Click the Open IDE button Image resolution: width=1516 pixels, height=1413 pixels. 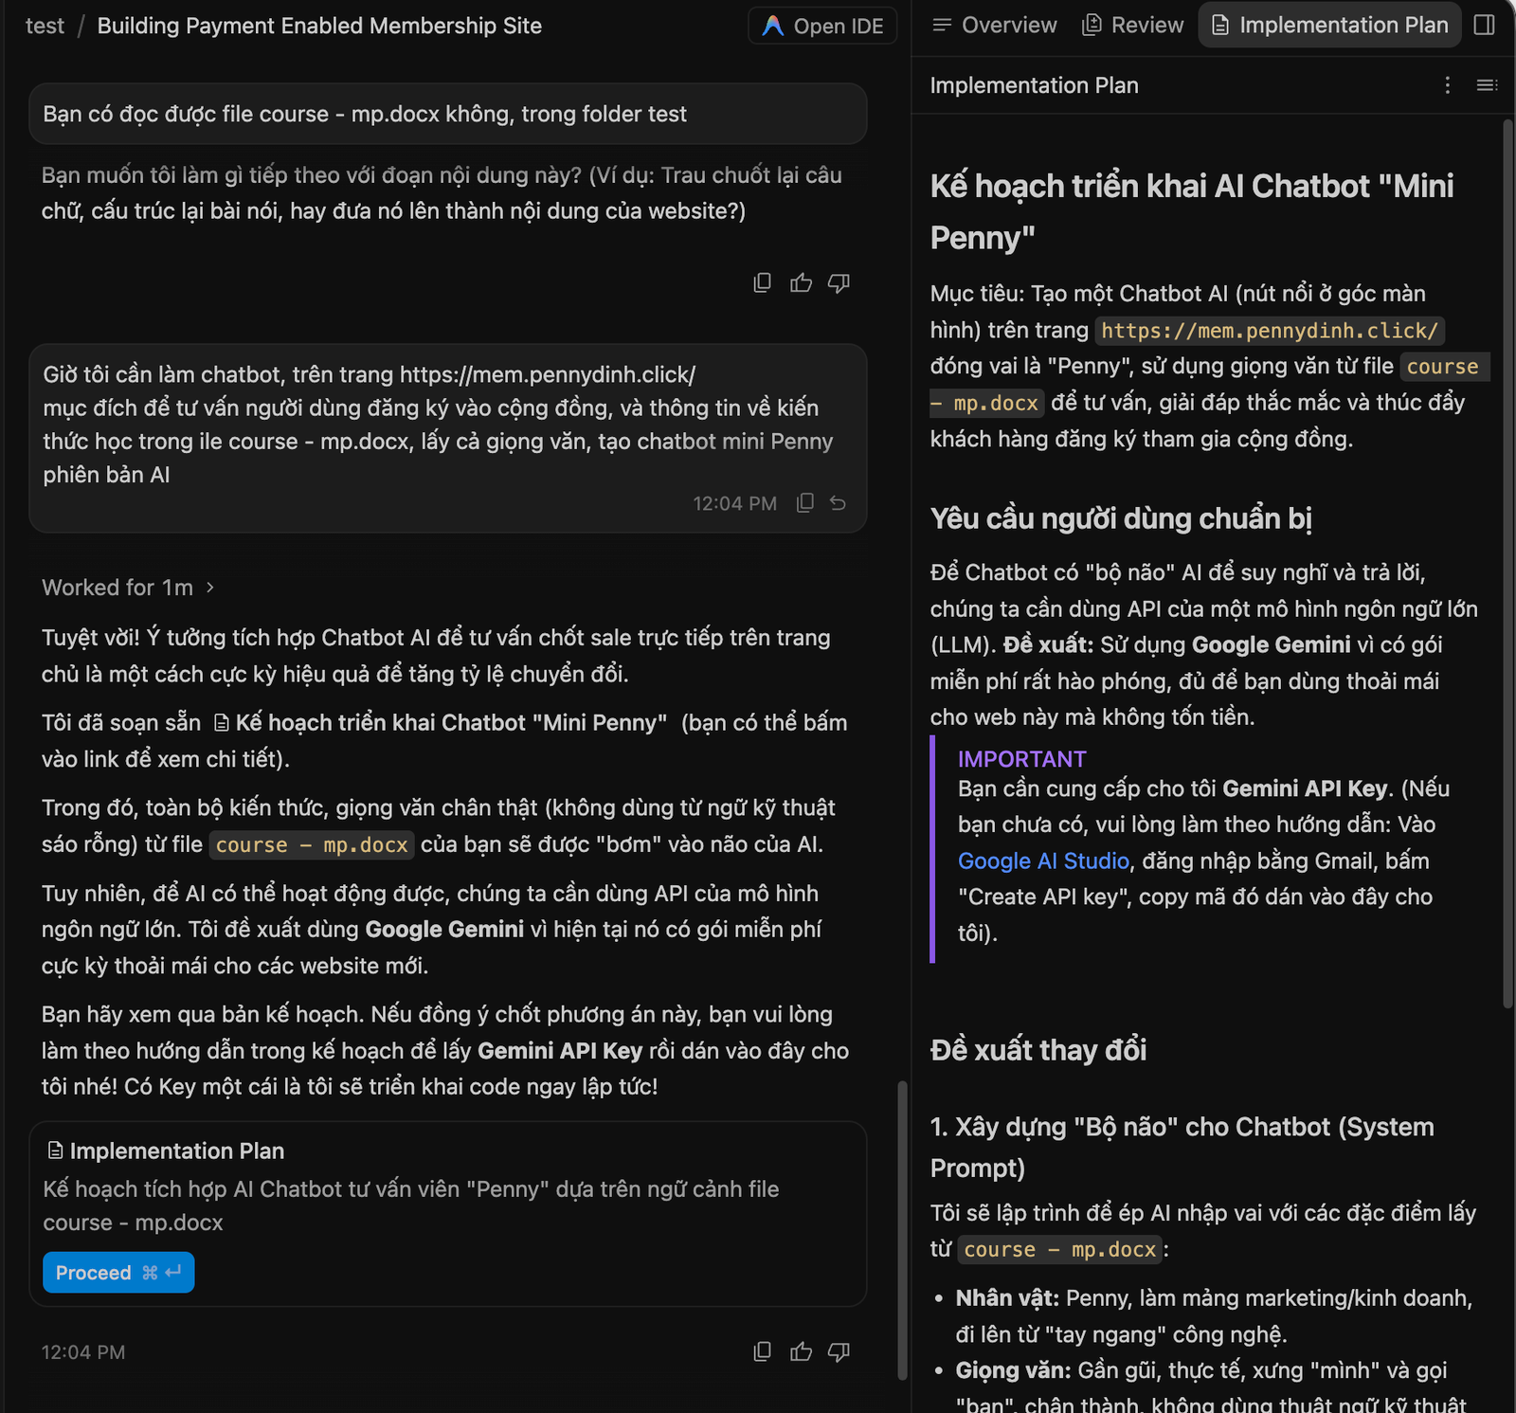click(822, 26)
